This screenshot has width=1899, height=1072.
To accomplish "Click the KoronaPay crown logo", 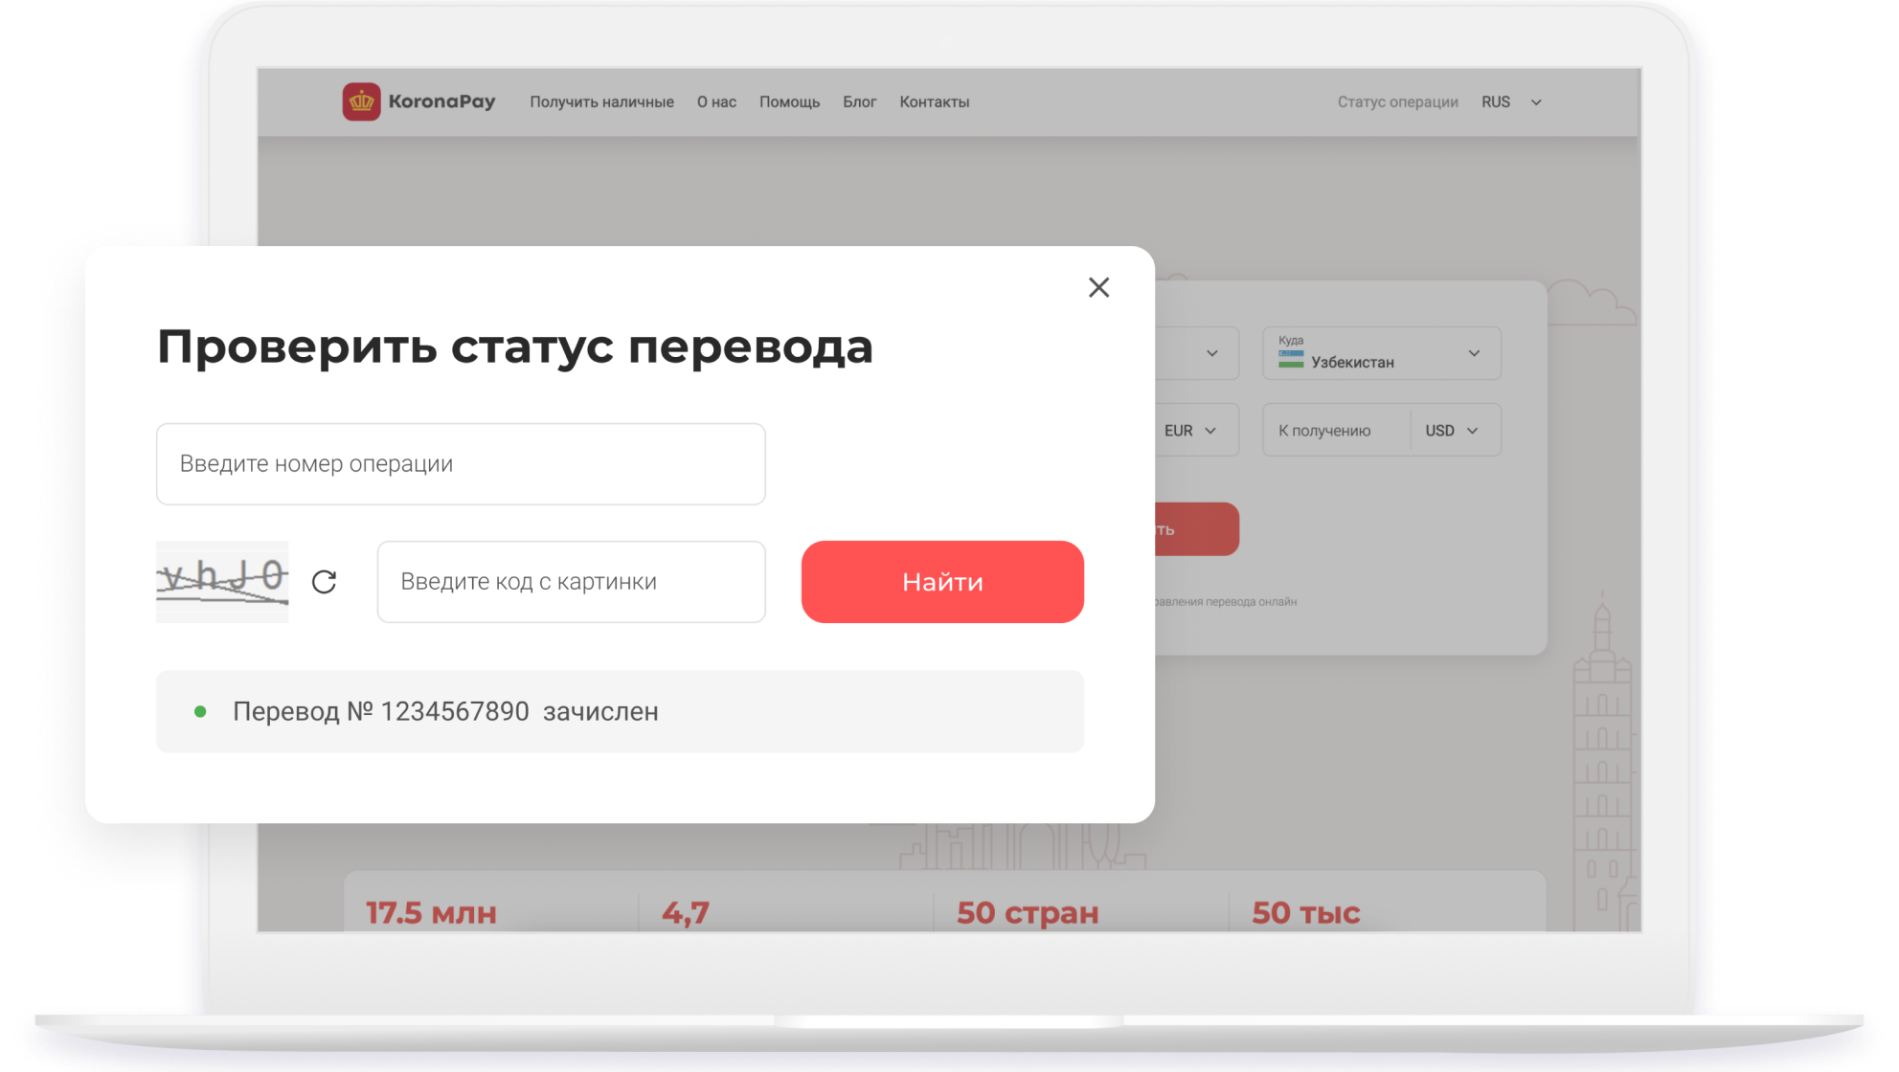I will (x=361, y=101).
